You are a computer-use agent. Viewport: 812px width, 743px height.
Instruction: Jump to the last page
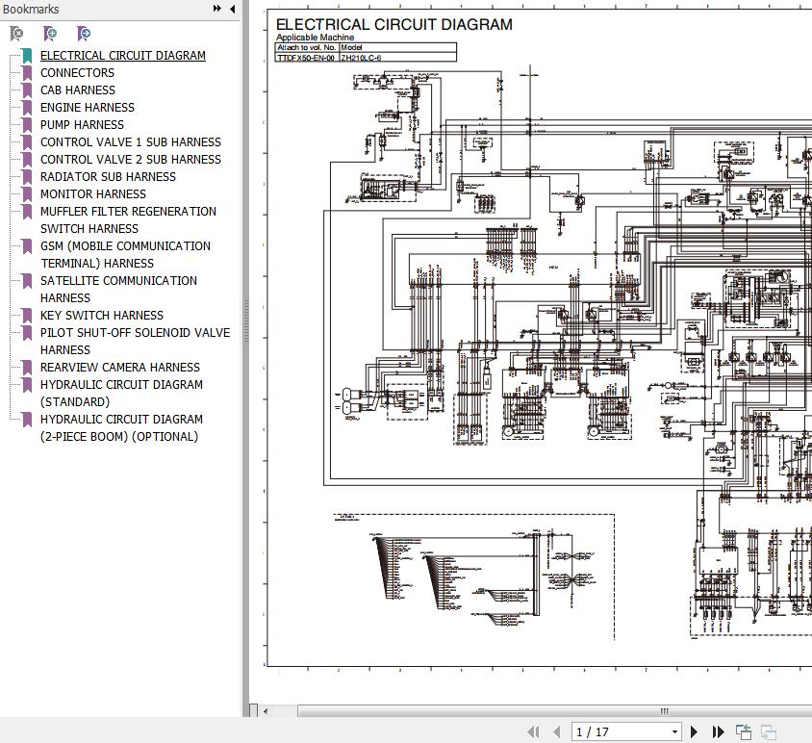pos(718,732)
